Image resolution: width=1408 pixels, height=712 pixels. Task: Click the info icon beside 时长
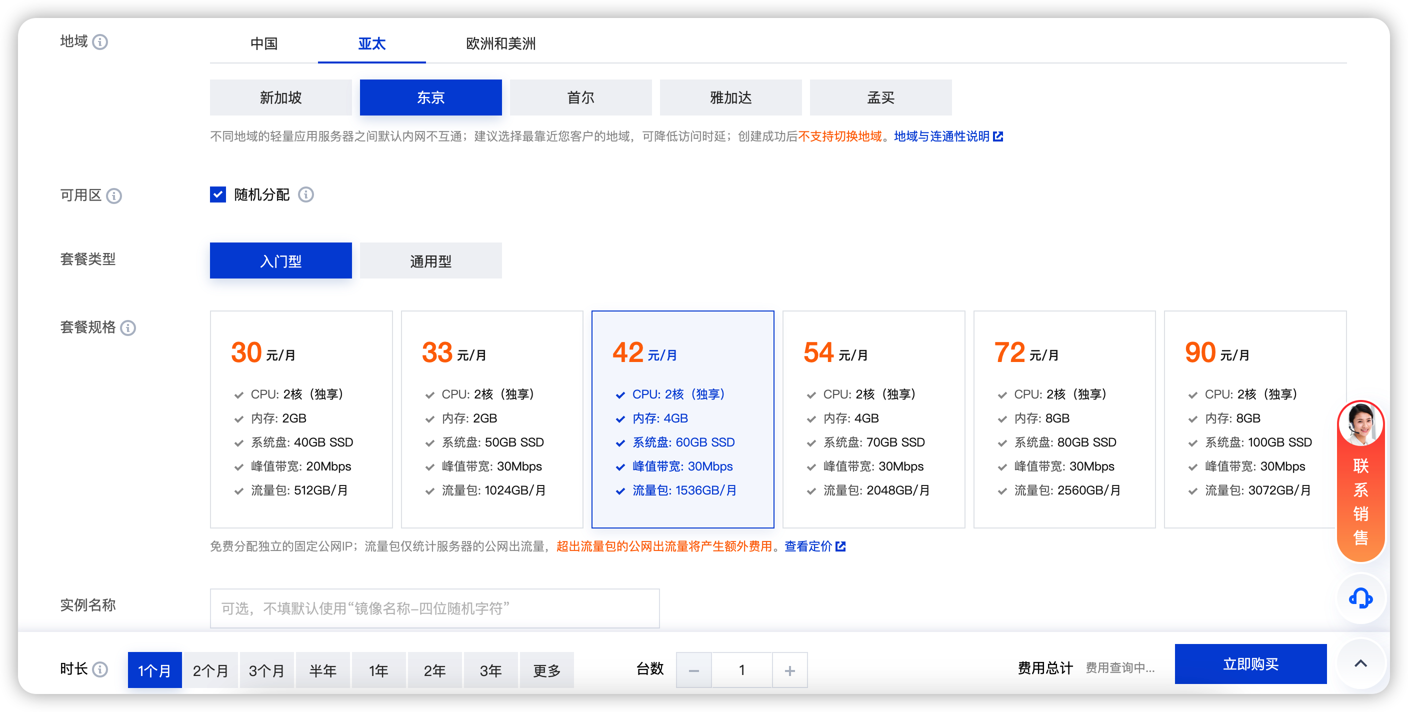[x=100, y=669]
